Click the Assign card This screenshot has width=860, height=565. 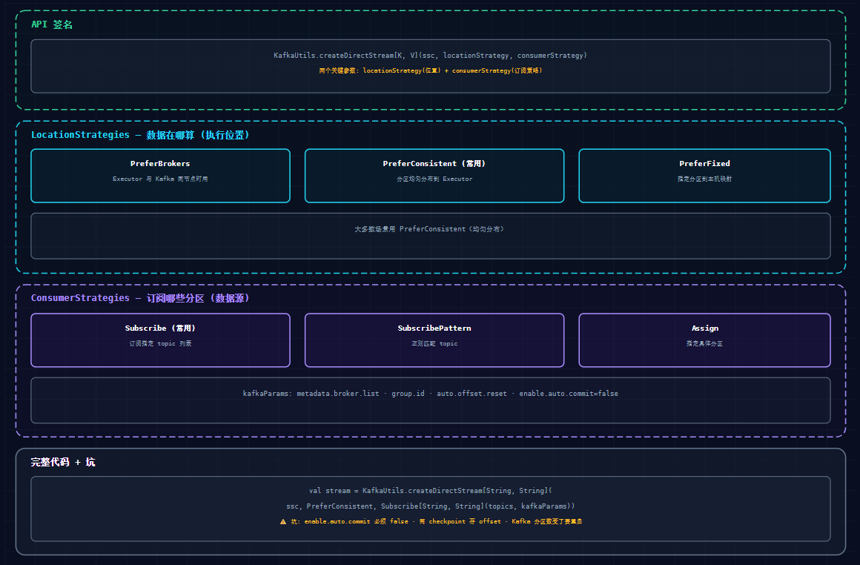[x=705, y=340]
